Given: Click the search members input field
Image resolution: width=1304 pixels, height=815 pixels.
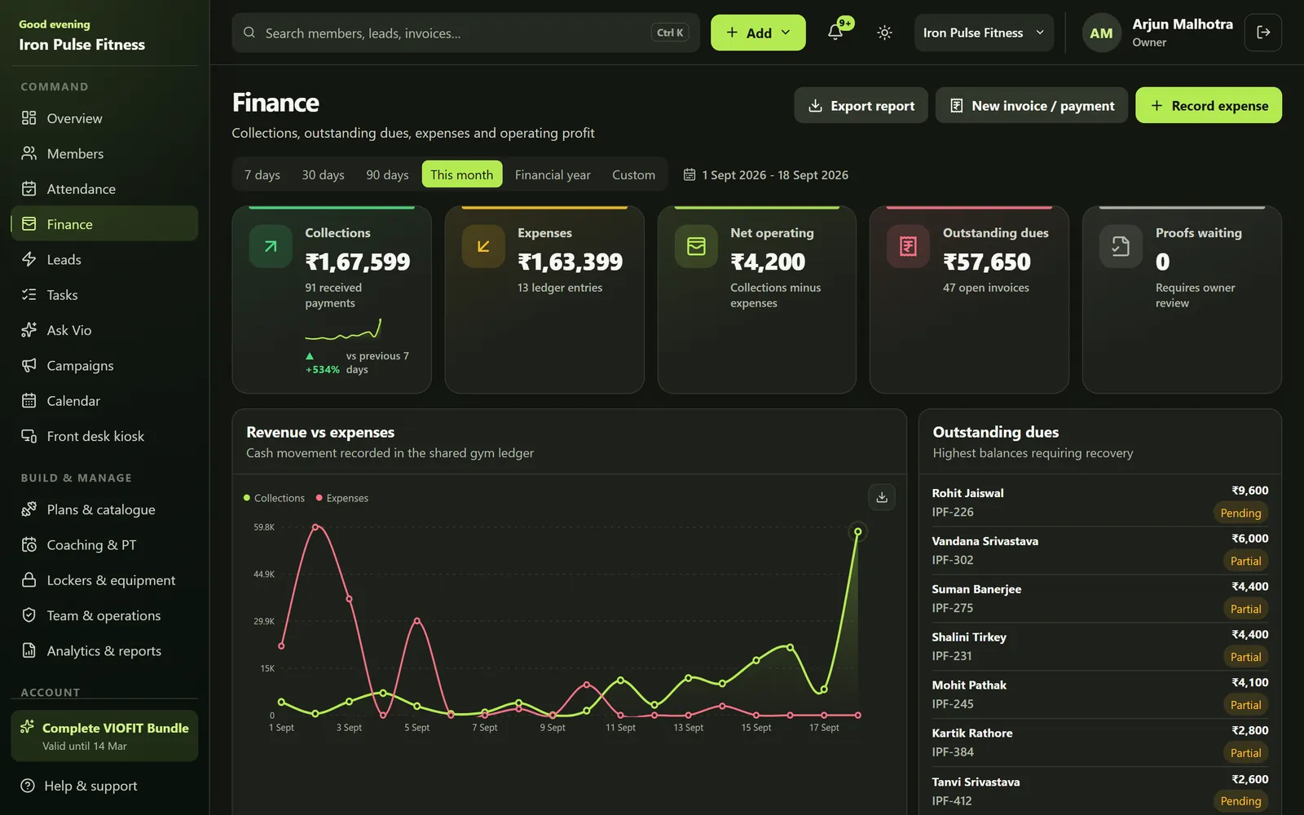Looking at the screenshot, I should (x=465, y=33).
